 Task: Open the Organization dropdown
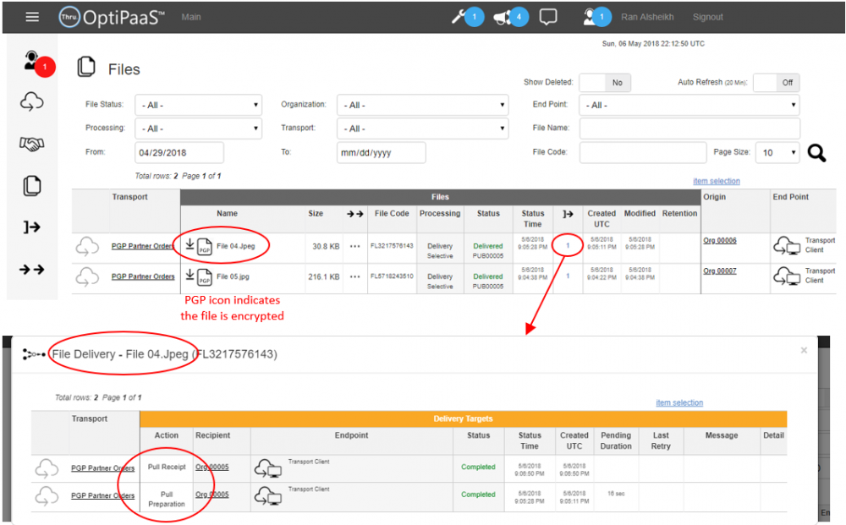[422, 105]
